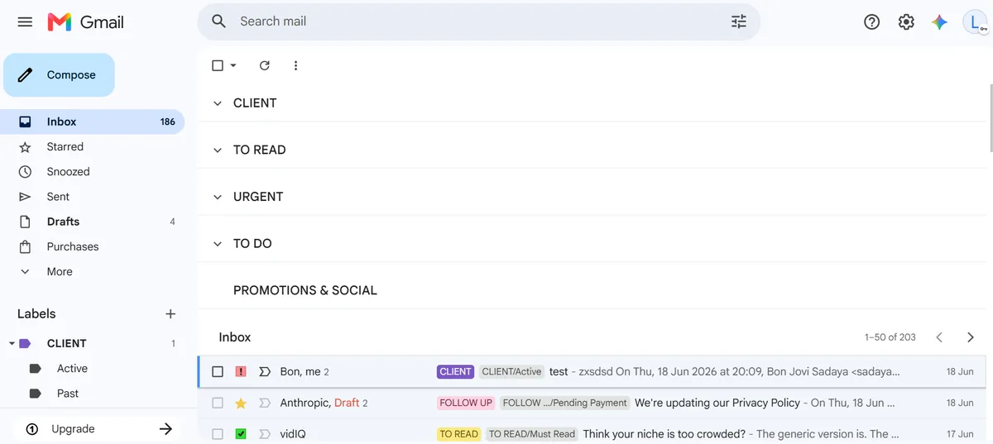
Task: Toggle importance marker on Anthropic email
Action: 265,403
